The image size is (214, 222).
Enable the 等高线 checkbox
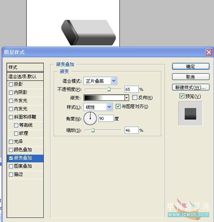coord(16,125)
